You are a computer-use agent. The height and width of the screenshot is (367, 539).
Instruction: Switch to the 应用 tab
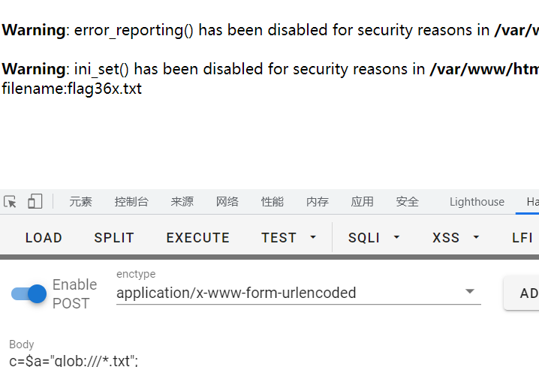pyautogui.click(x=362, y=202)
